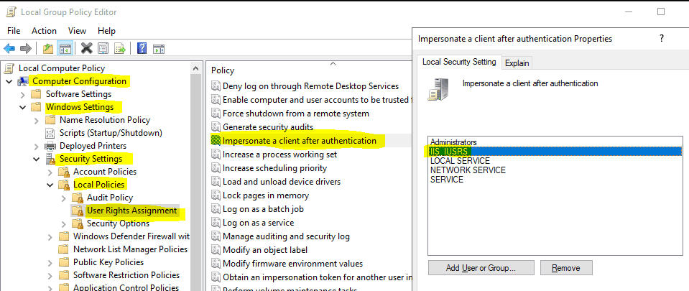The width and height of the screenshot is (689, 291).
Task: Collapse the Security Settings node
Action: [x=37, y=159]
